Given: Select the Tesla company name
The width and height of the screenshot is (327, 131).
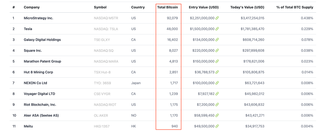Looking at the screenshot, I should [28, 29].
